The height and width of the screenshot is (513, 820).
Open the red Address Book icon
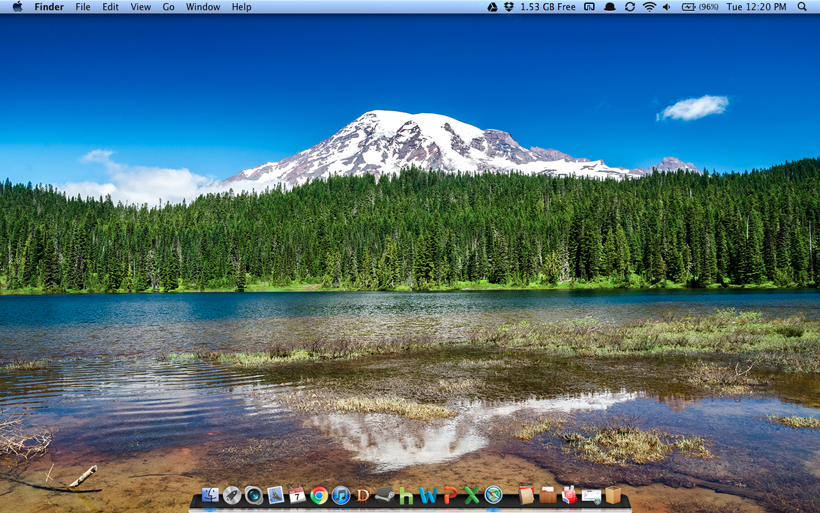coord(527,495)
